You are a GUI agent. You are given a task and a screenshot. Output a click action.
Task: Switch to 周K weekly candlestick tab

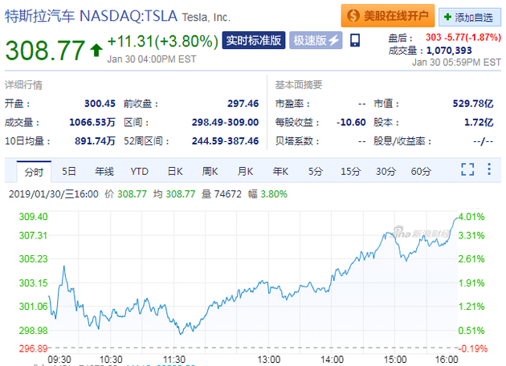pos(210,171)
